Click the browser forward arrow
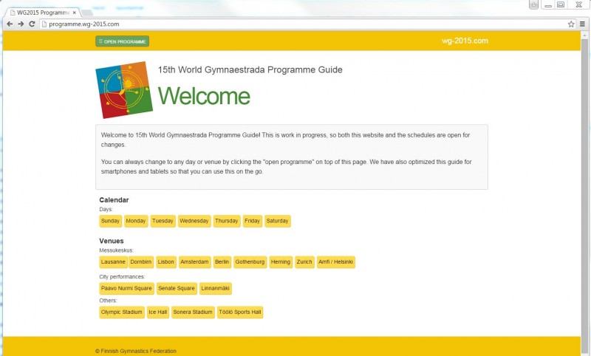Screen dimensions: 591x356 point(21,24)
